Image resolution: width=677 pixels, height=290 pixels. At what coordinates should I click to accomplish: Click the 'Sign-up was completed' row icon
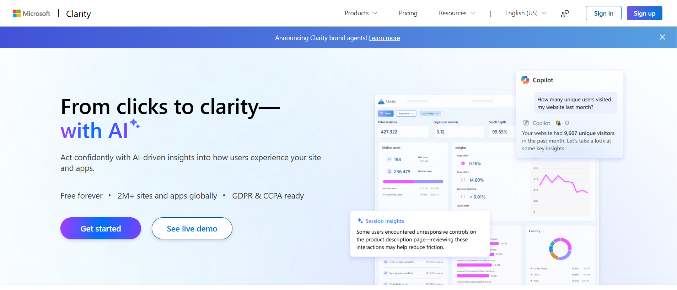[x=385, y=273]
